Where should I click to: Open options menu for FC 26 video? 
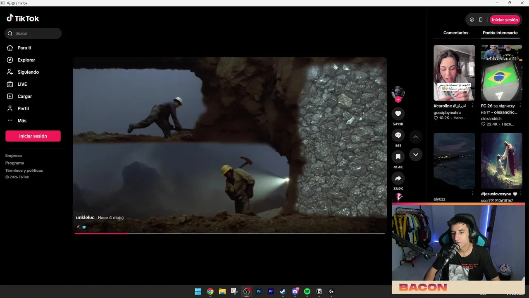(520, 106)
